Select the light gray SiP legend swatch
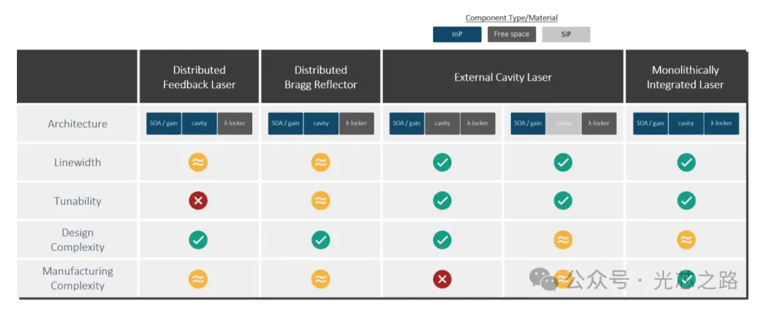Screen dimensions: 763x311 (566, 35)
